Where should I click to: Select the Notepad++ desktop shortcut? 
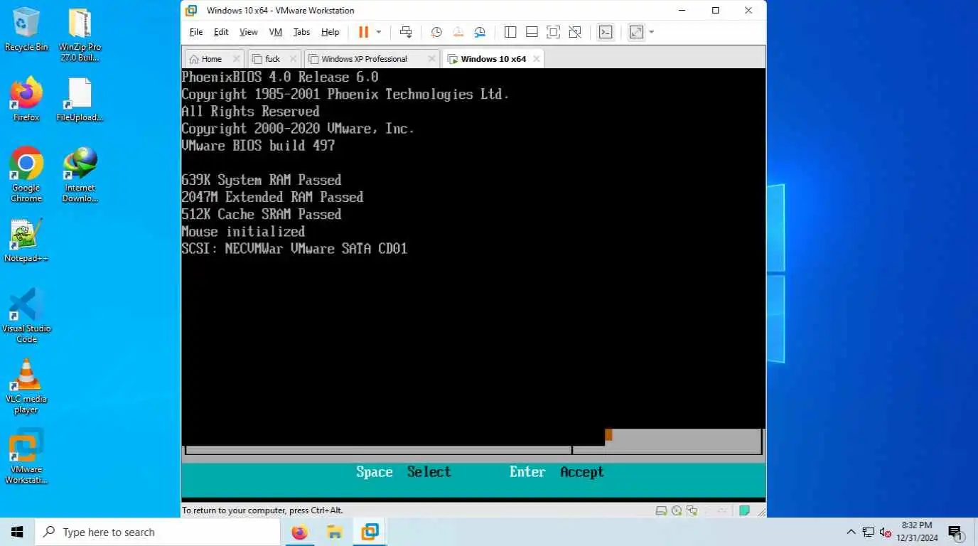pos(26,240)
